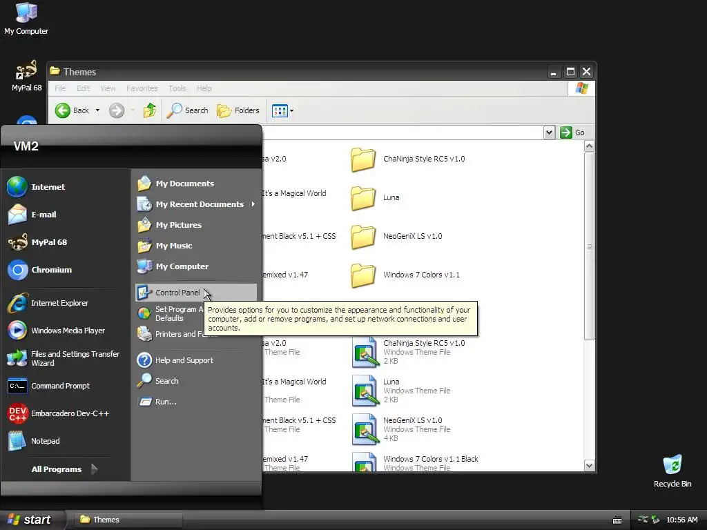Viewport: 707px width, 530px height.
Task: Click on-screen keyboard icon in taskbar
Action: pos(617,520)
